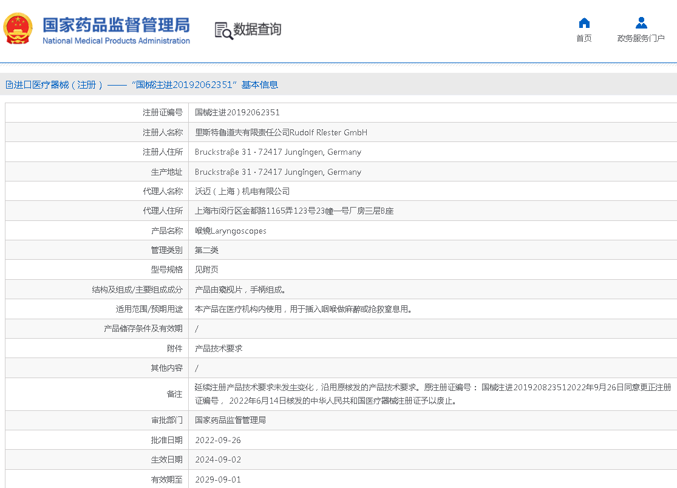The width and height of the screenshot is (677, 488).
Task: Click the small document icon before 进口医疗器械
Action: coord(9,85)
